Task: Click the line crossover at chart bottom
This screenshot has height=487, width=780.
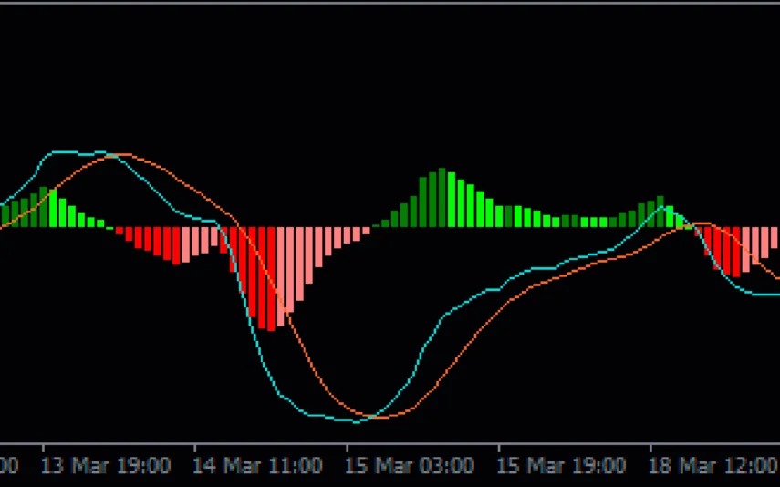Action: [x=369, y=418]
